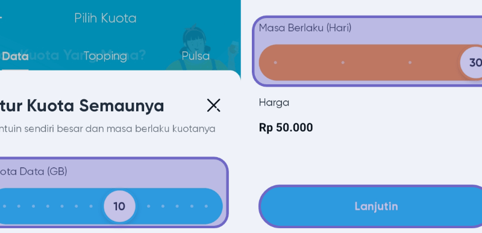This screenshot has width=482, height=233.
Task: Select the Masa Berlaku dot nearest the 30 knob
Action: tap(410, 63)
